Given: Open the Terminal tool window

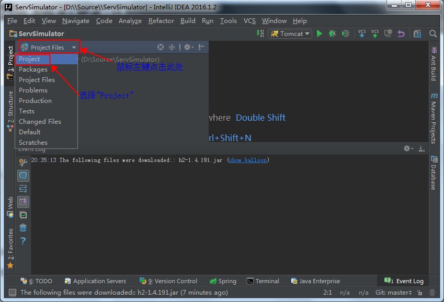Looking at the screenshot, I should point(263,281).
